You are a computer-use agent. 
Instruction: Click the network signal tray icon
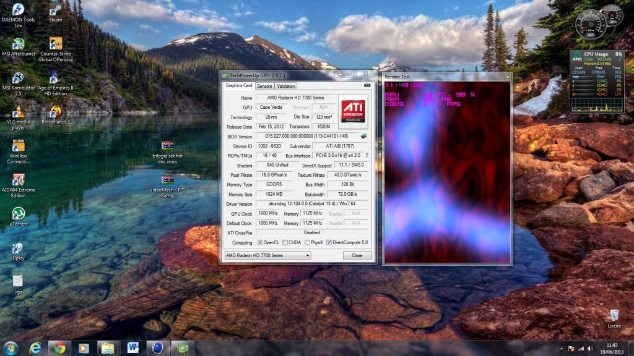581,349
